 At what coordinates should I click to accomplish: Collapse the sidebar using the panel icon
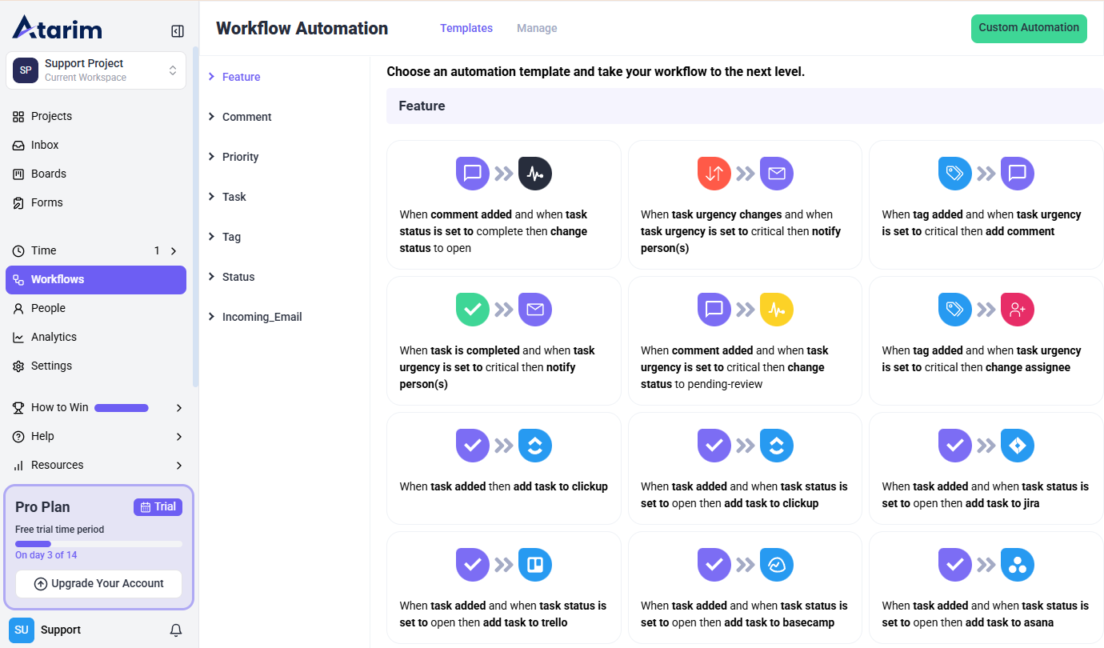178,31
